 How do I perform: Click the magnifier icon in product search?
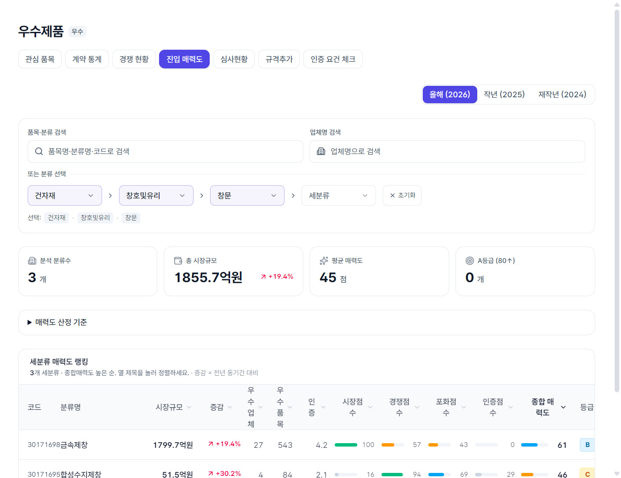[x=39, y=152]
